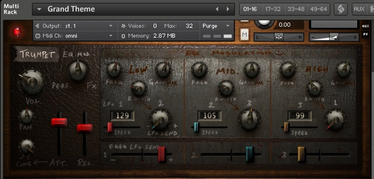The height and width of the screenshot is (179, 374).
Task: Click the Voices count 0
Action: (155, 26)
